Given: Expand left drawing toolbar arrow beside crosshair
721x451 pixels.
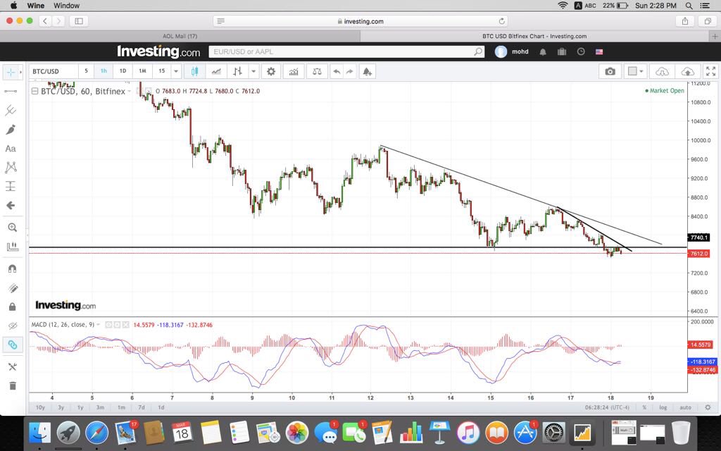Looking at the screenshot, I should pyautogui.click(x=20, y=73).
